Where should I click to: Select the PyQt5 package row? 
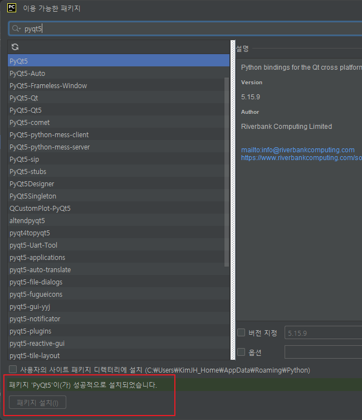pos(119,61)
